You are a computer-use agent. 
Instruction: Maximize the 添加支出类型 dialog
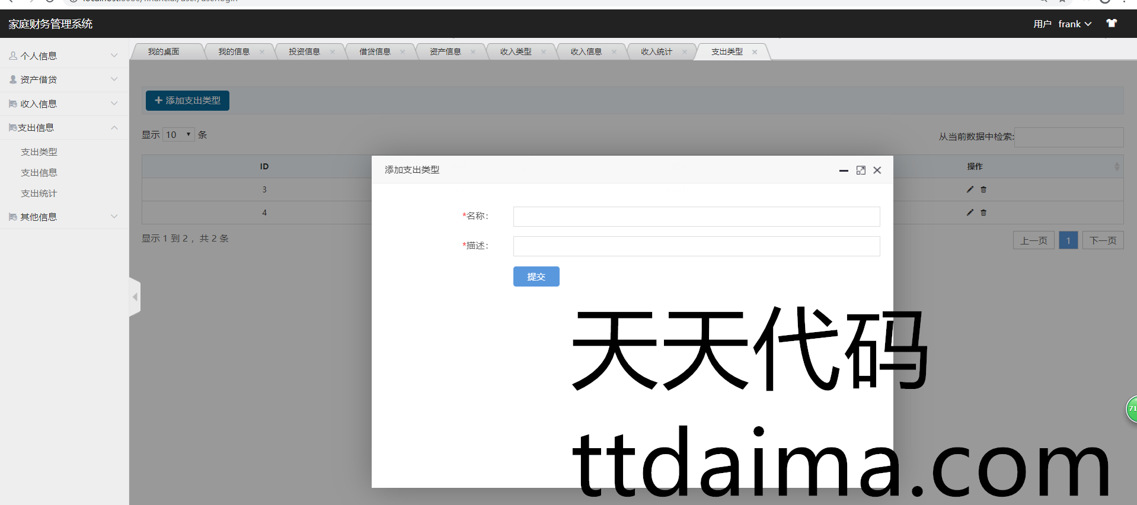861,171
